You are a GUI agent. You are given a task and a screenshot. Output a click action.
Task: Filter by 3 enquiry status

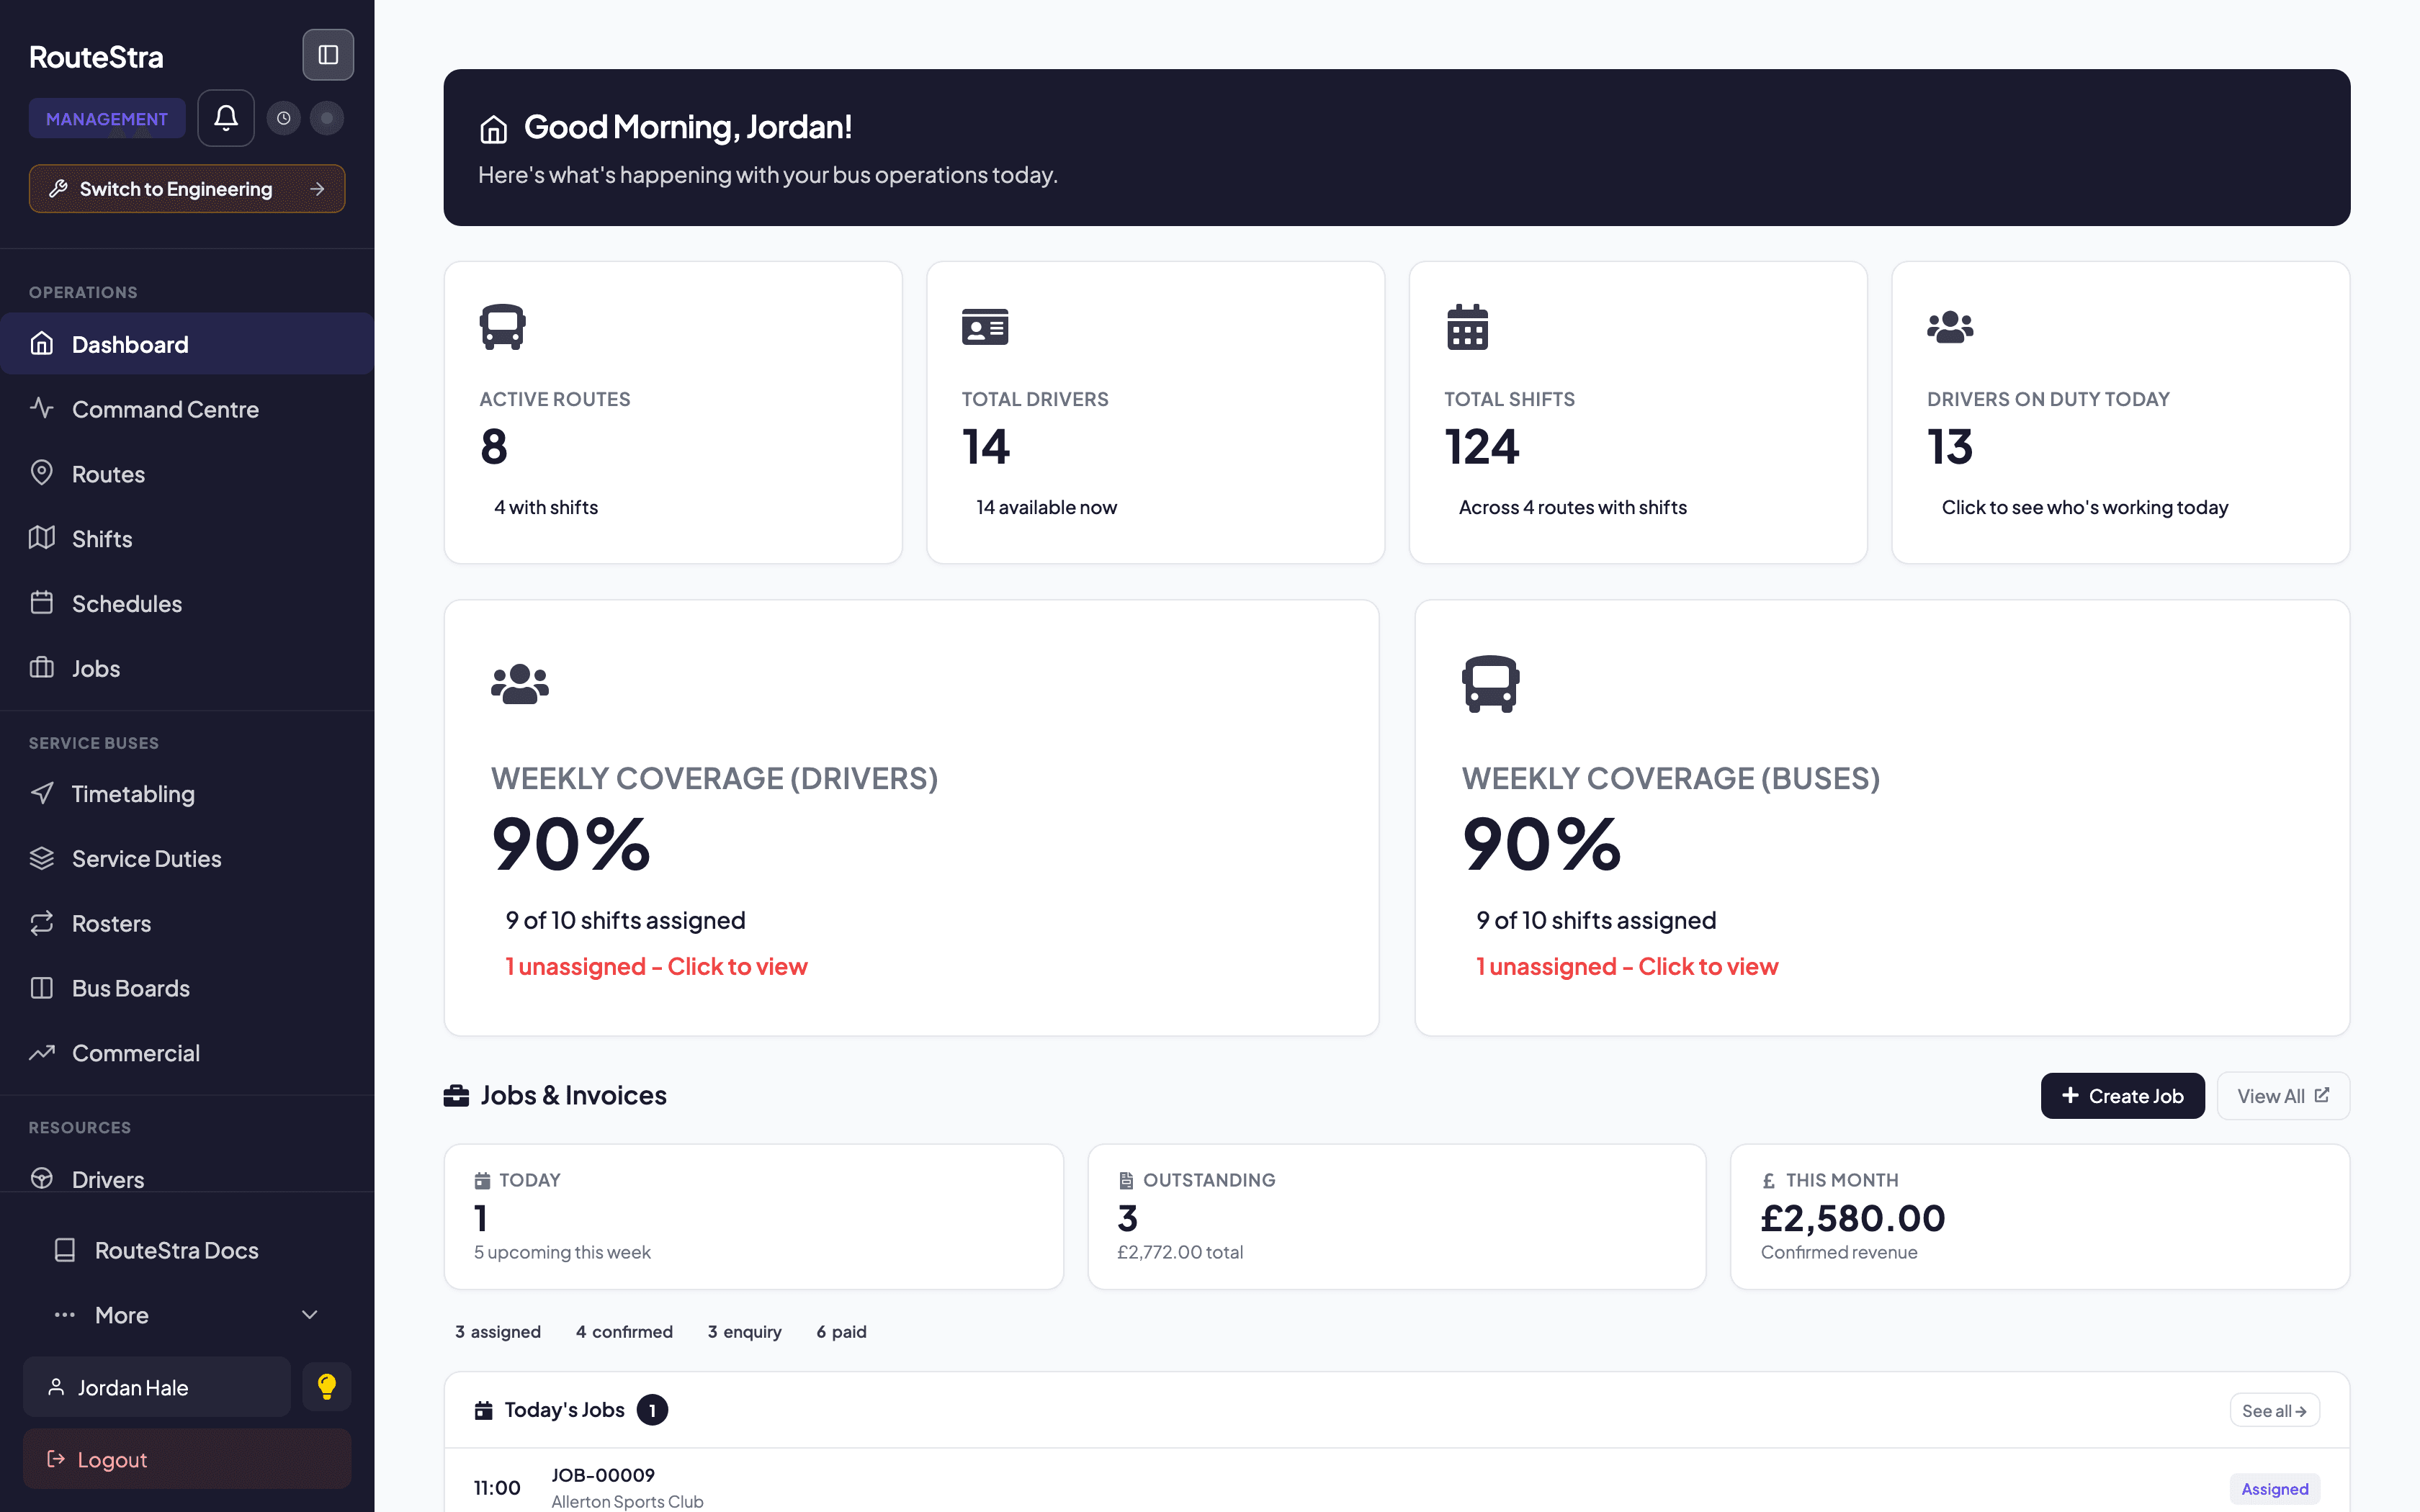[745, 1332]
